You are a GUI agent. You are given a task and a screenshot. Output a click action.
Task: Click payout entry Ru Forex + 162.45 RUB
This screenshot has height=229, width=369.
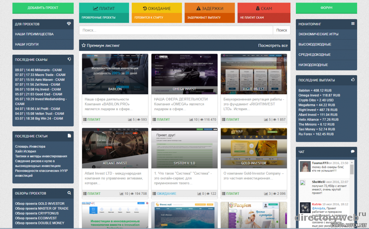pos(316,134)
